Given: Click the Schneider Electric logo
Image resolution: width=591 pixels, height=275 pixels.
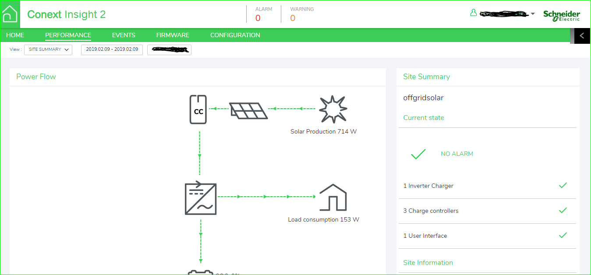Looking at the screenshot, I should (562, 15).
